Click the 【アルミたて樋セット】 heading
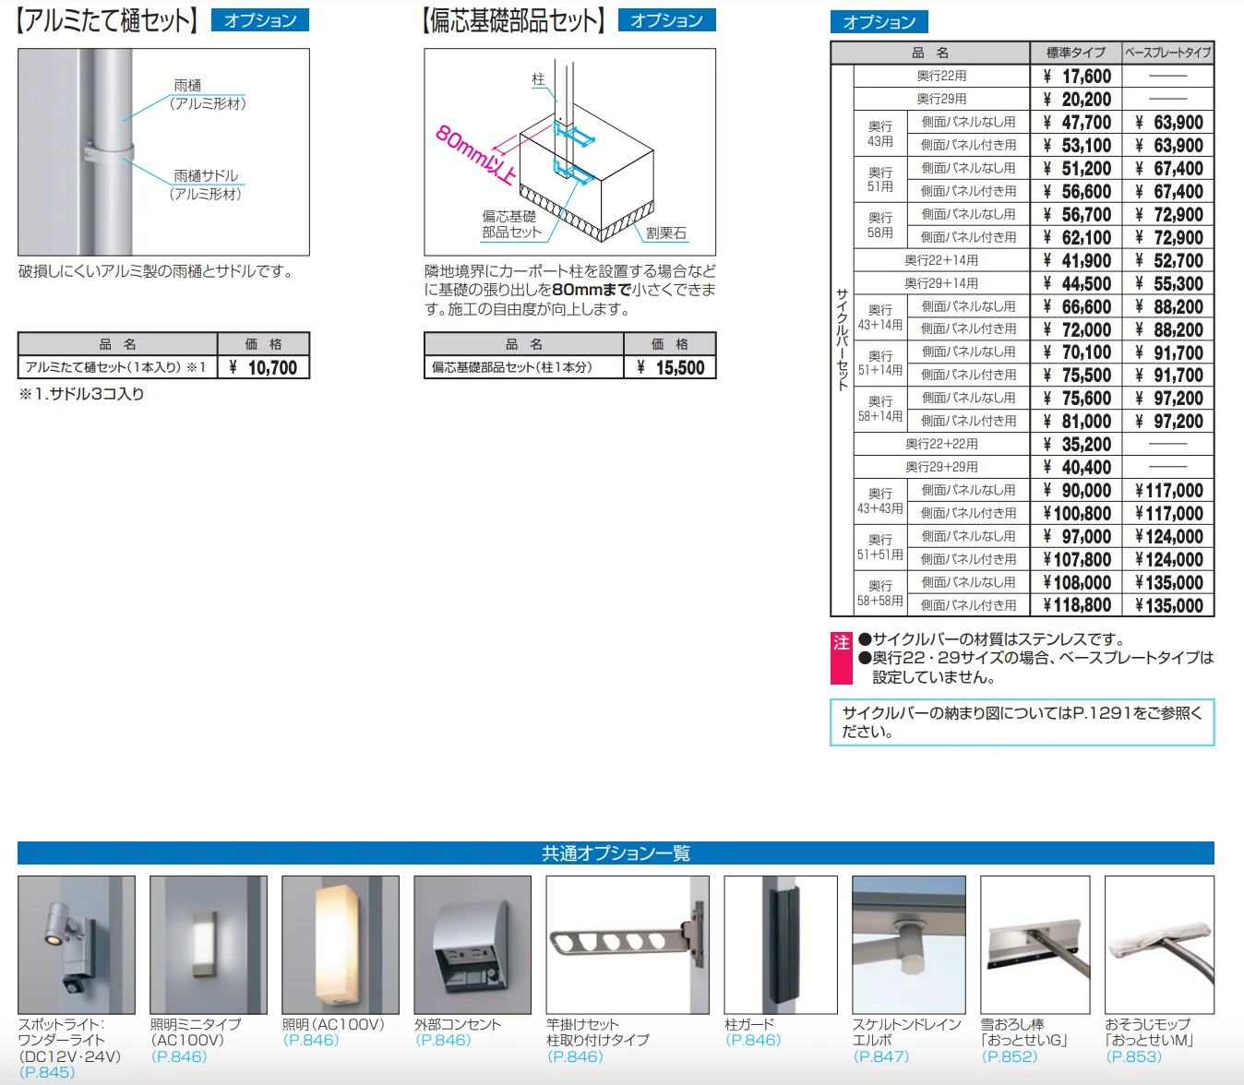 coord(107,20)
